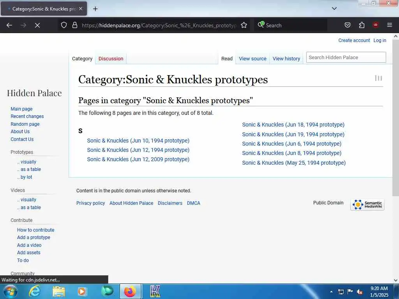Open the To do link
The width and height of the screenshot is (399, 299).
pyautogui.click(x=23, y=260)
